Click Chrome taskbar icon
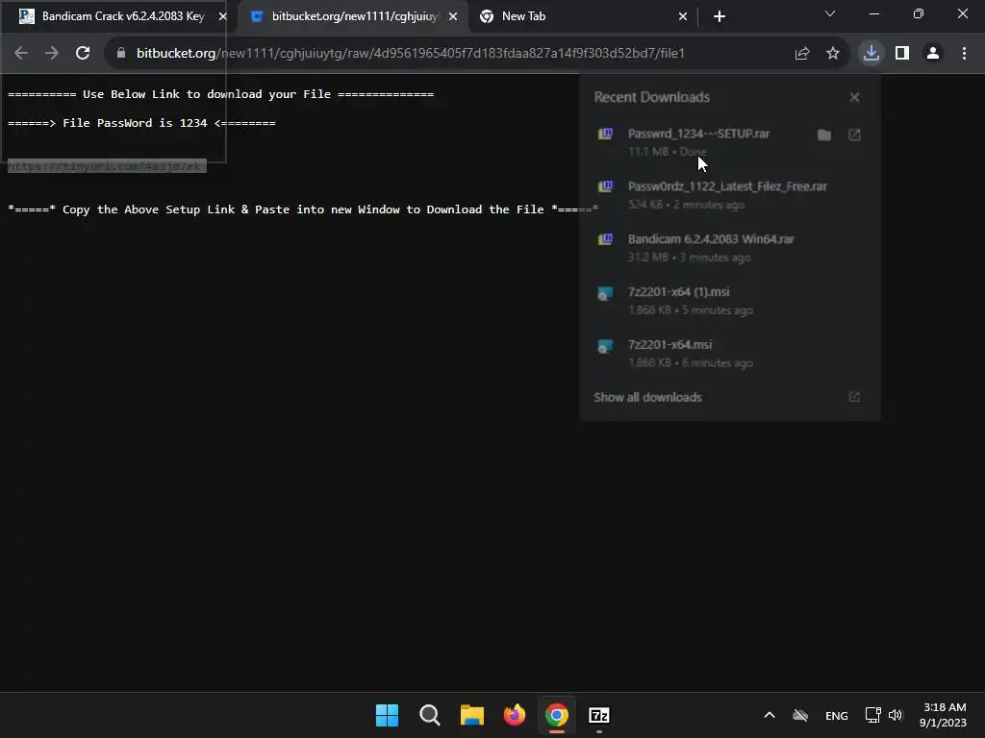The image size is (985, 738). click(x=557, y=715)
